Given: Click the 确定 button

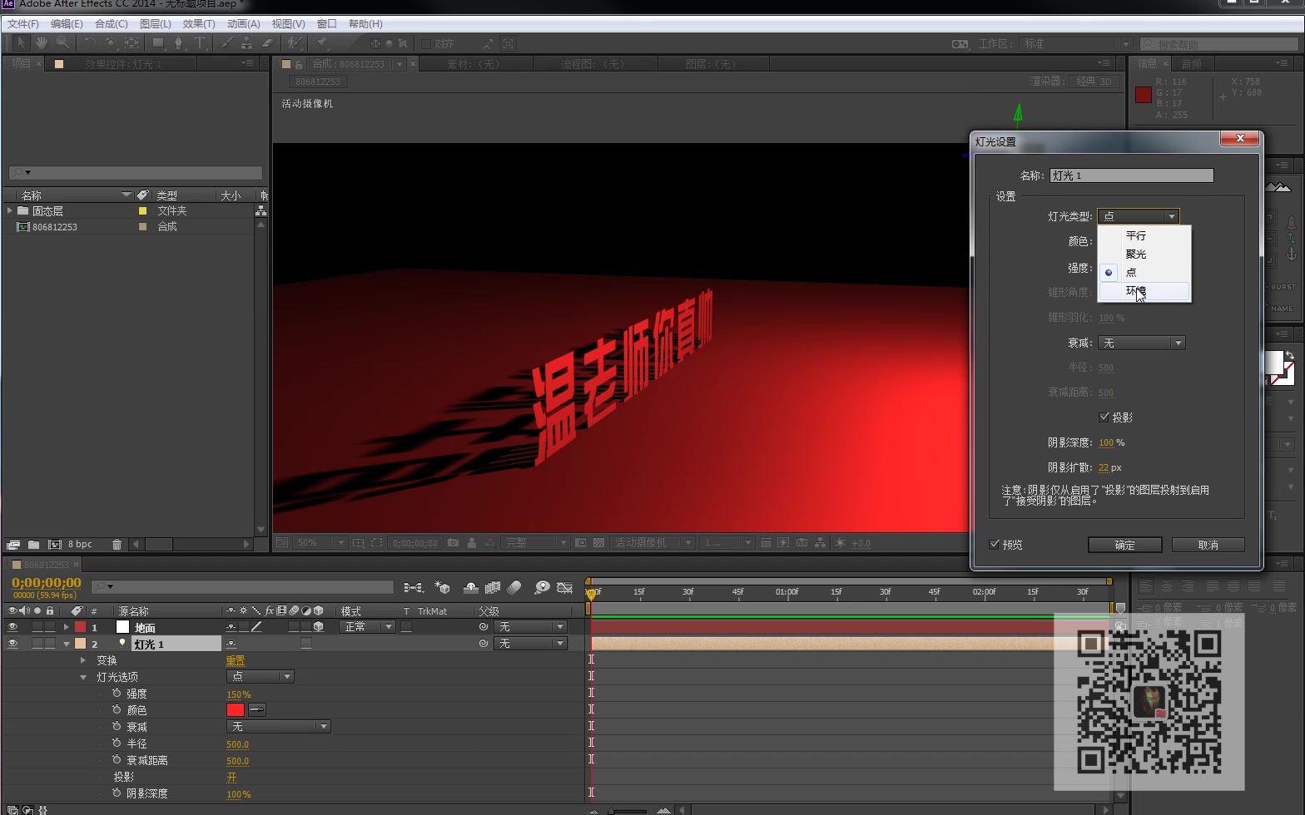Looking at the screenshot, I should 1124,545.
